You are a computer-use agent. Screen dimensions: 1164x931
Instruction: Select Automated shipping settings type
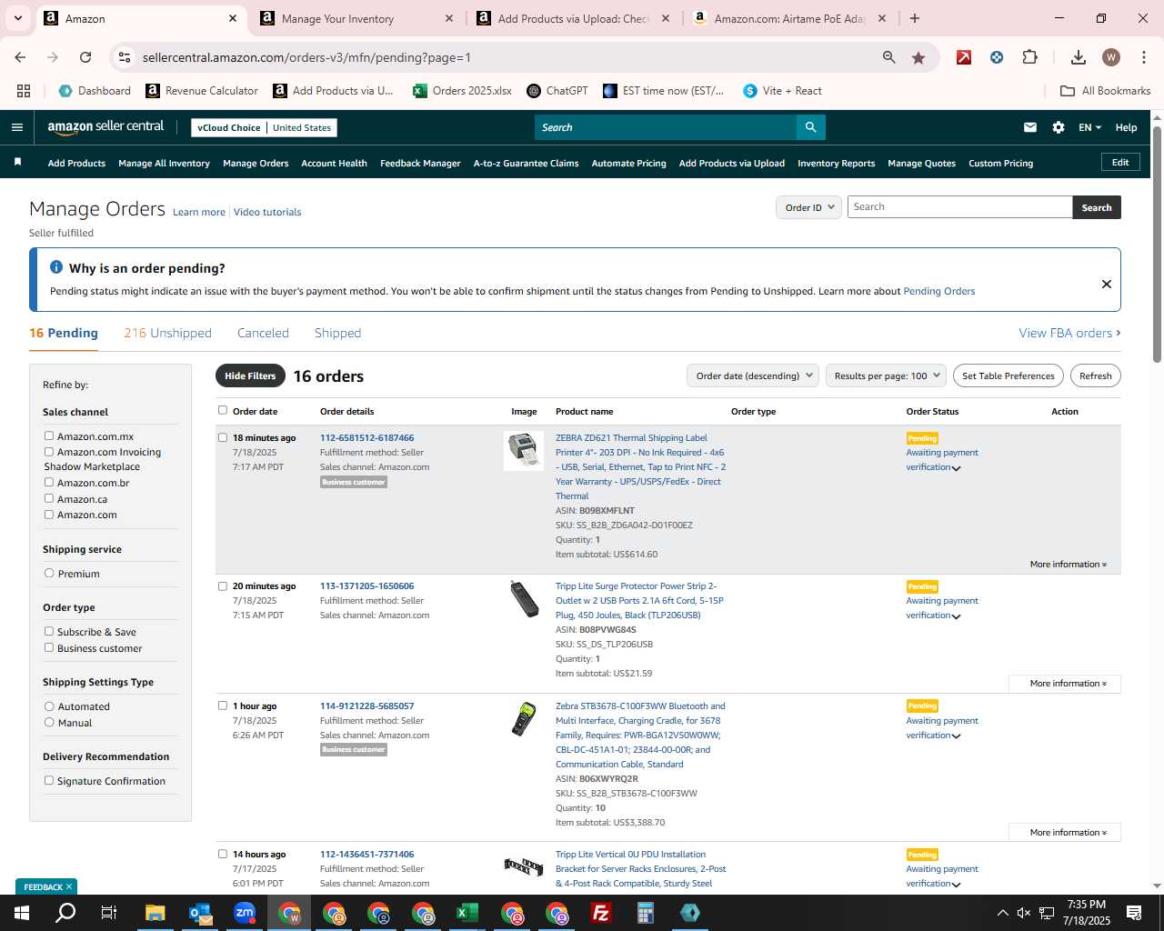coord(49,706)
